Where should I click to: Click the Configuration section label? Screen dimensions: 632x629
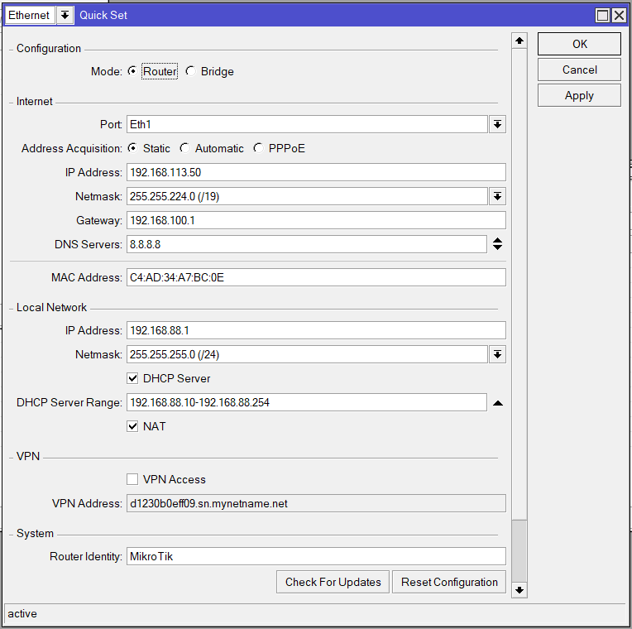(49, 48)
